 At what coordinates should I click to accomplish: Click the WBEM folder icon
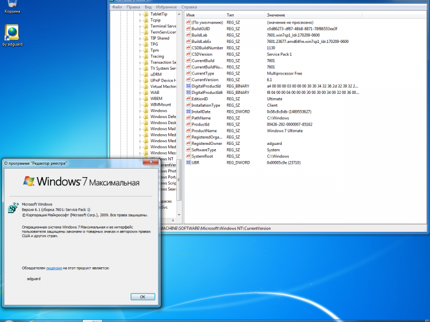(146, 98)
